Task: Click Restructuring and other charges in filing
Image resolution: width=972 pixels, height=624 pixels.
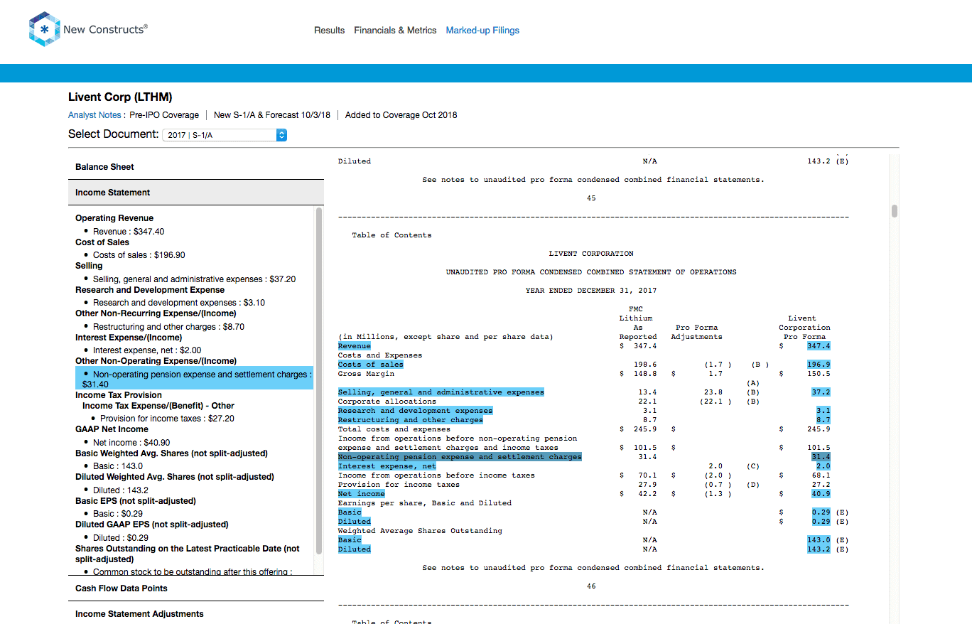Action: pos(411,420)
